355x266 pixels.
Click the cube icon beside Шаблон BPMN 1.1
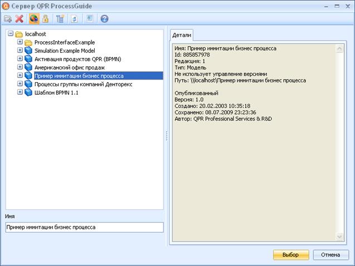point(28,92)
